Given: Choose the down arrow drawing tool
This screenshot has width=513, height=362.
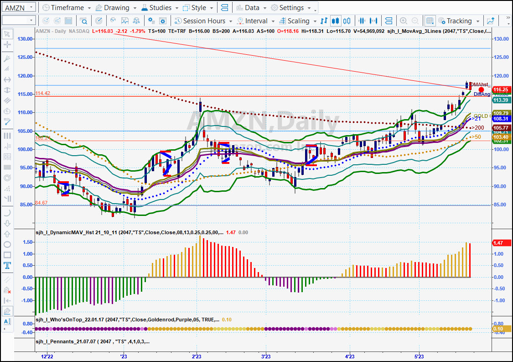Looking at the screenshot, I should coord(7,223).
